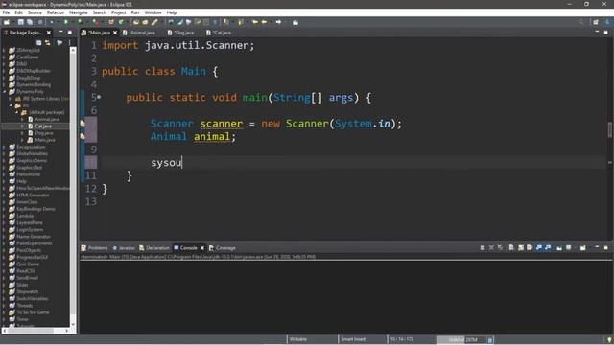Toggle Word Wrap in console toolbar
614x345 pixels.
(x=530, y=247)
